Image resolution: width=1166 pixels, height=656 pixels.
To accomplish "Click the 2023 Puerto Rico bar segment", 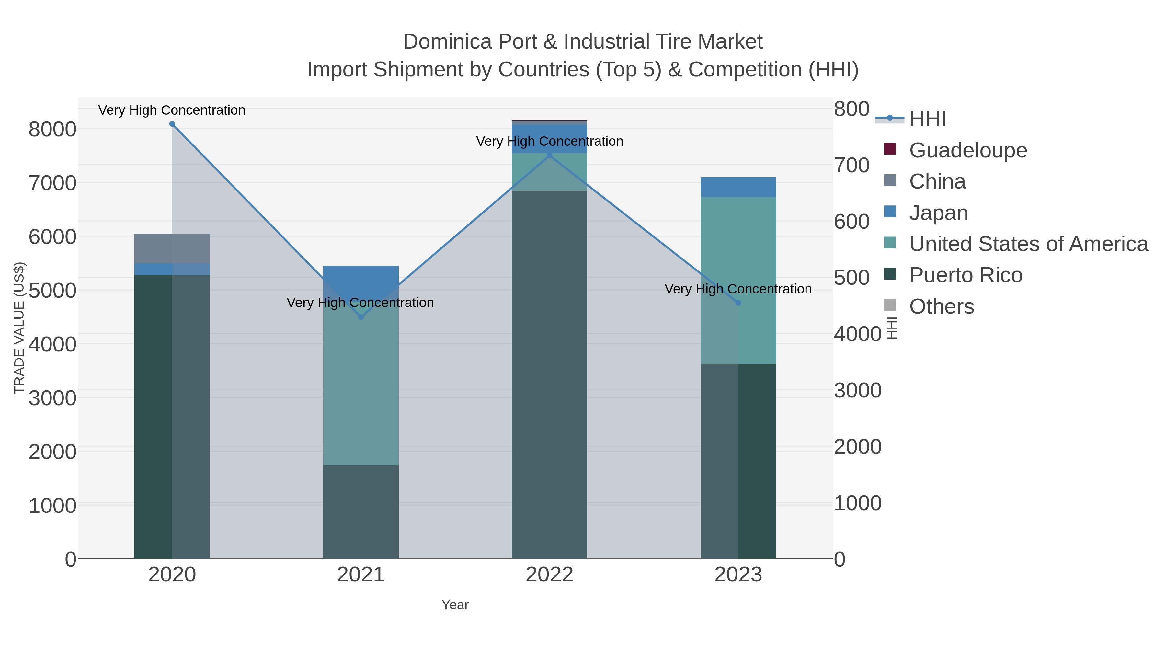I will pyautogui.click(x=738, y=461).
